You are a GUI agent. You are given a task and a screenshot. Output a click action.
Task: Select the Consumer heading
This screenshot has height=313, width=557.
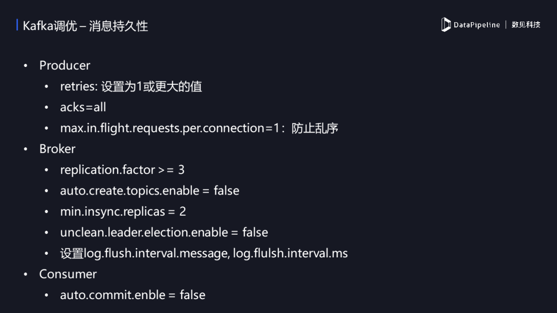(68, 274)
